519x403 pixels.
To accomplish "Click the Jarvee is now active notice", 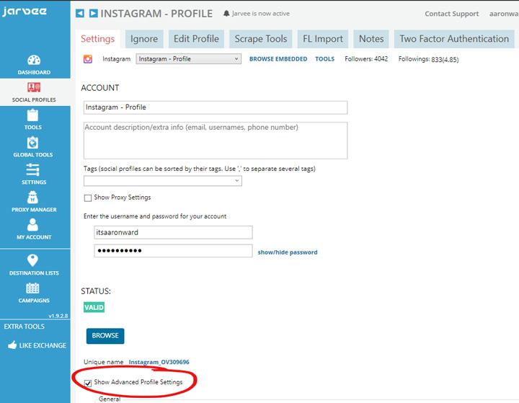I will click(260, 14).
